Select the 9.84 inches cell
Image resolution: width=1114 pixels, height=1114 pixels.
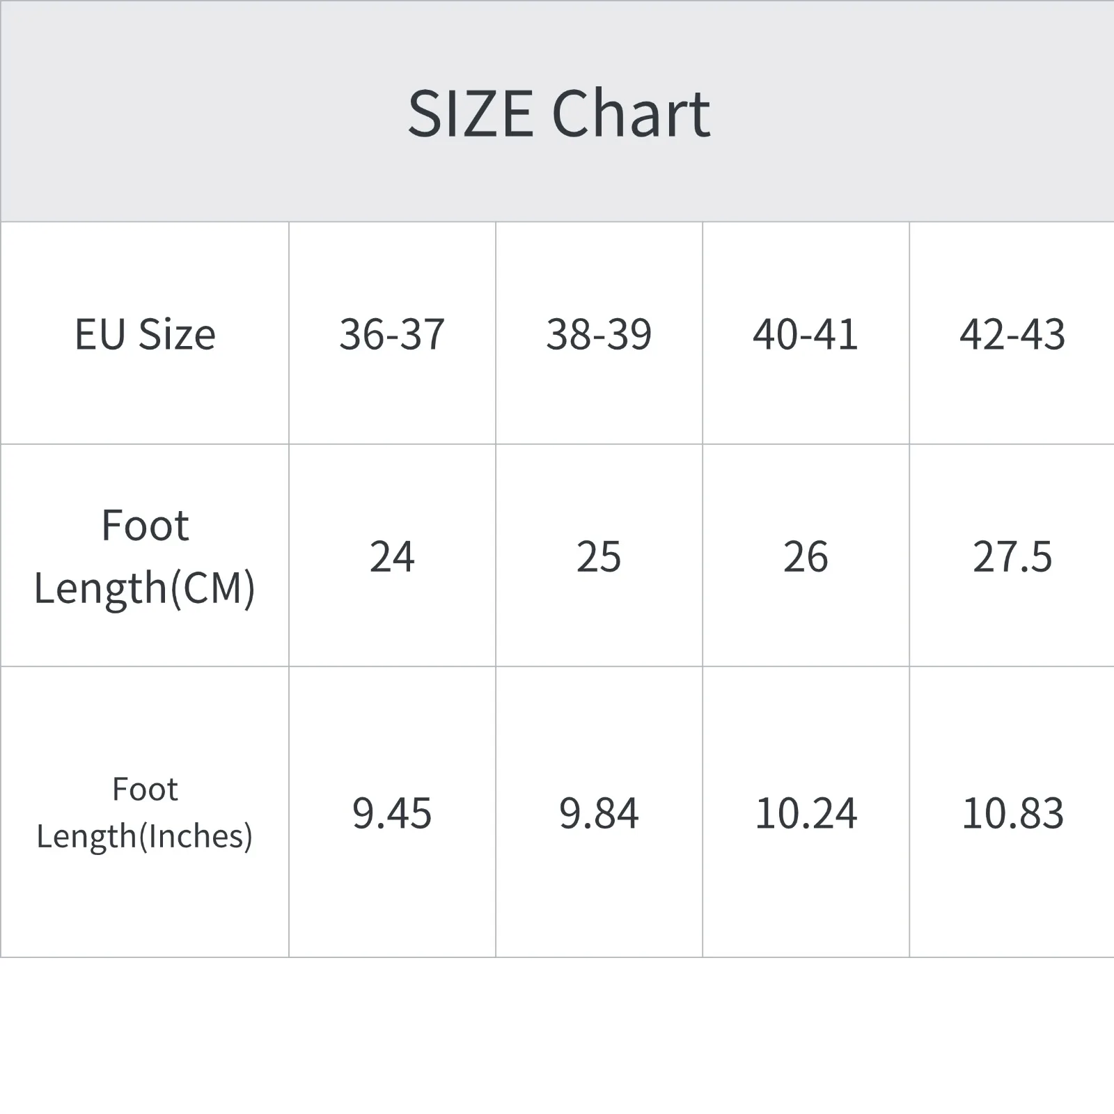coord(599,813)
